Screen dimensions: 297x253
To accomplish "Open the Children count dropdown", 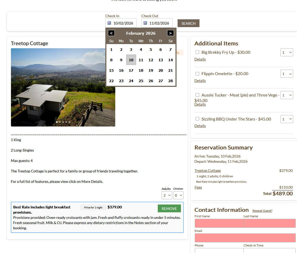I will [178, 195].
